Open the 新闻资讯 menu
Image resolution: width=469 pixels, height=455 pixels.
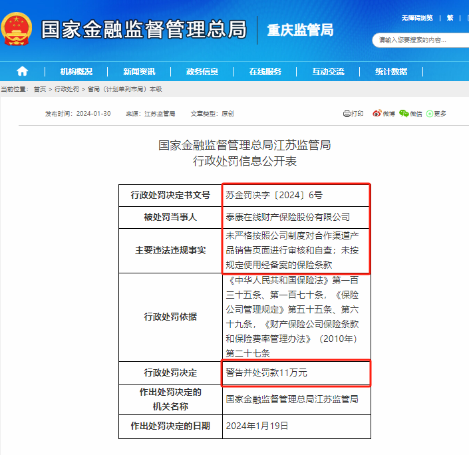(x=139, y=72)
